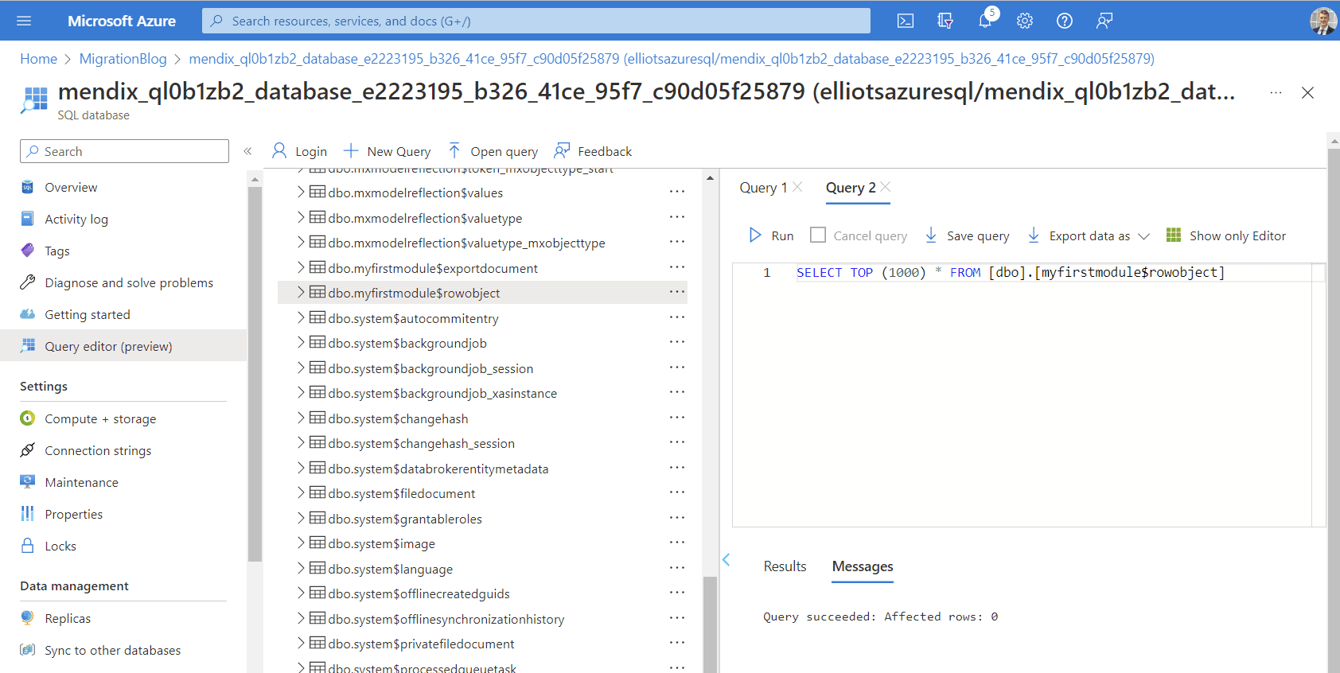
Task: Open the user account avatar
Action: [1323, 21]
